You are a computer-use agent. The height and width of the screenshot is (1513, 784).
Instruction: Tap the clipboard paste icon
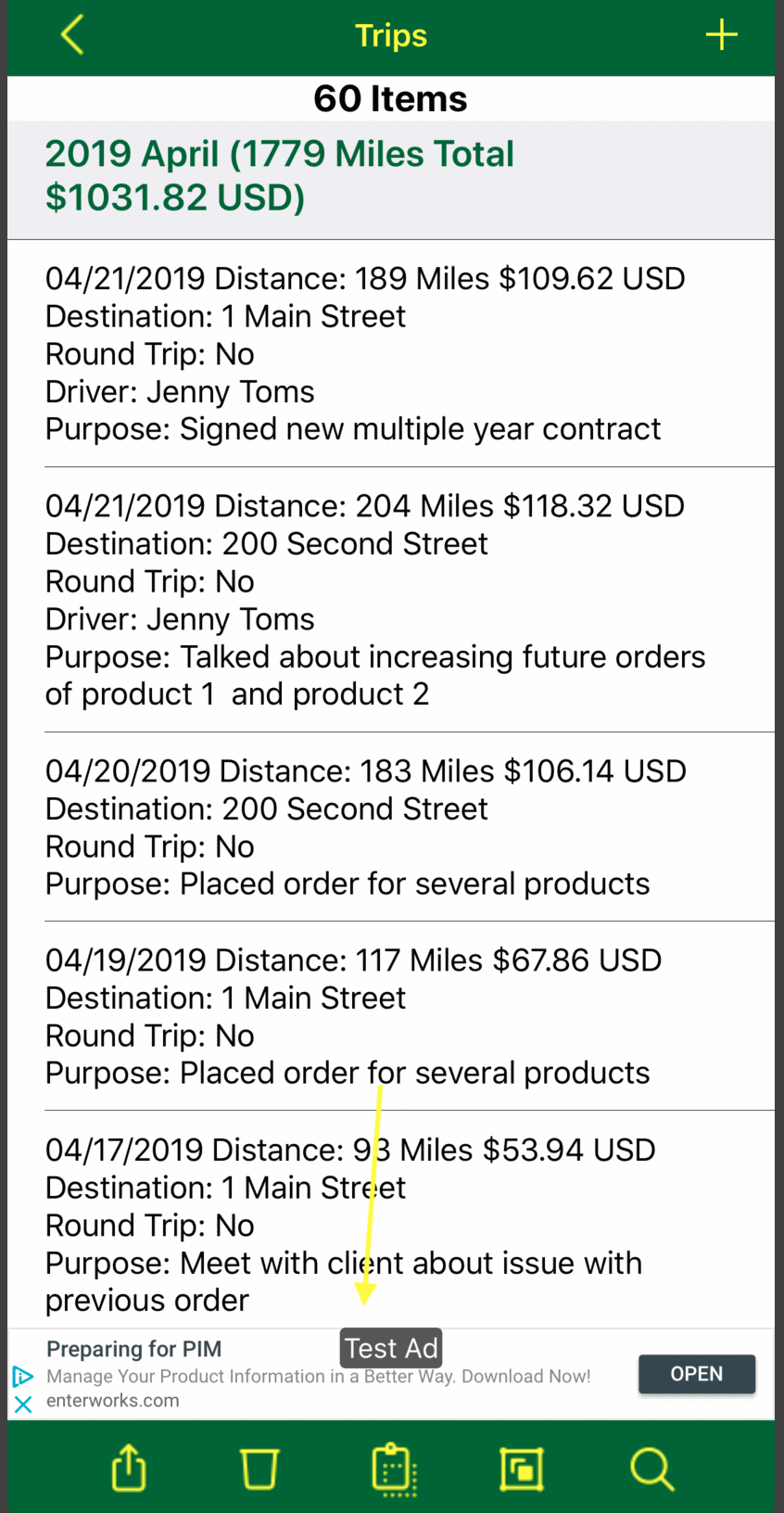coord(393,1468)
